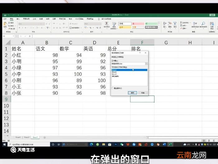This screenshot has height=164, width=218.
Task: Open the Paste options dropdown arrow
Action: pos(5,28)
